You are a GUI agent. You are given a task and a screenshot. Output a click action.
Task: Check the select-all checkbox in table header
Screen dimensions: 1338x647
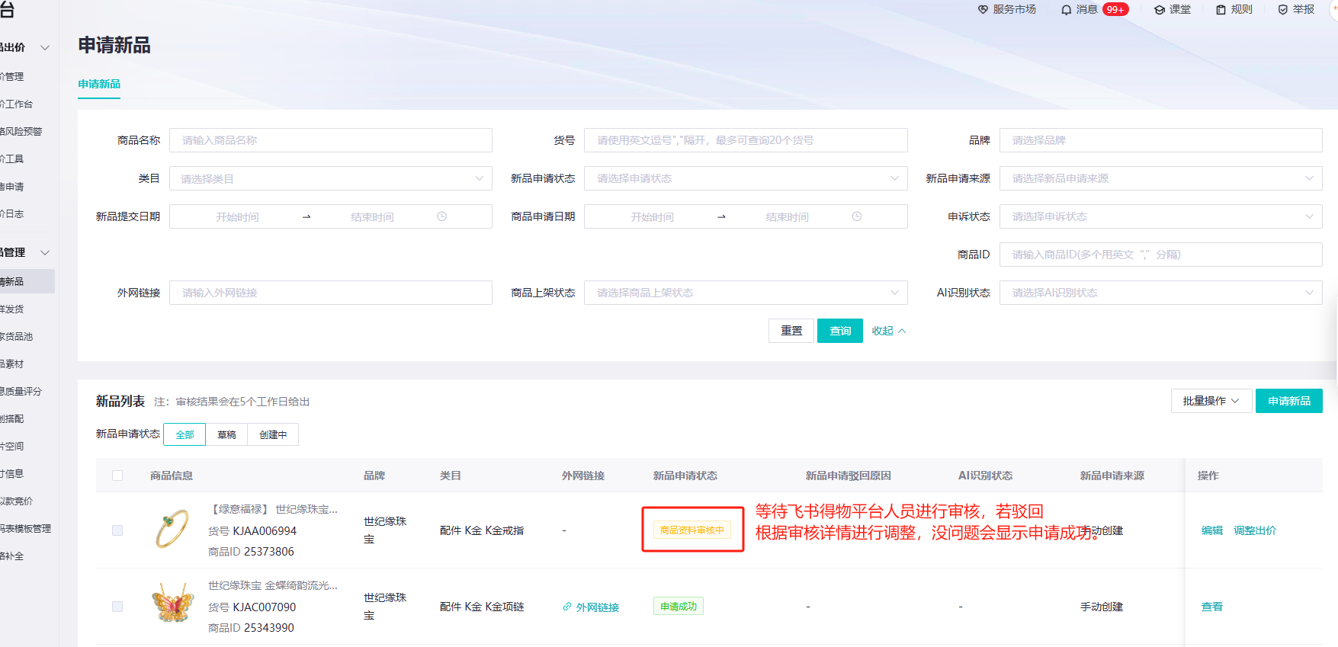click(117, 476)
